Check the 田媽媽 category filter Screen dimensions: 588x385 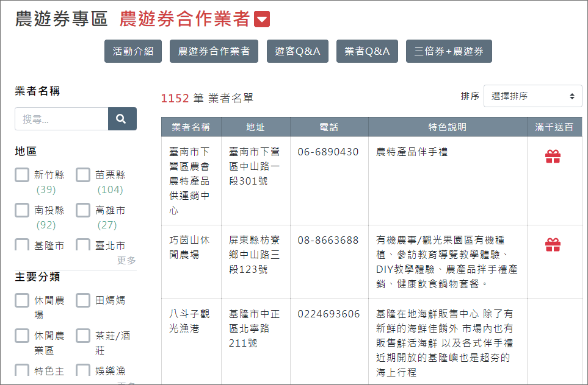click(x=82, y=300)
